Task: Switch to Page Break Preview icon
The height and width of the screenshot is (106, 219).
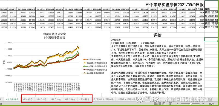Action: coord(171,104)
